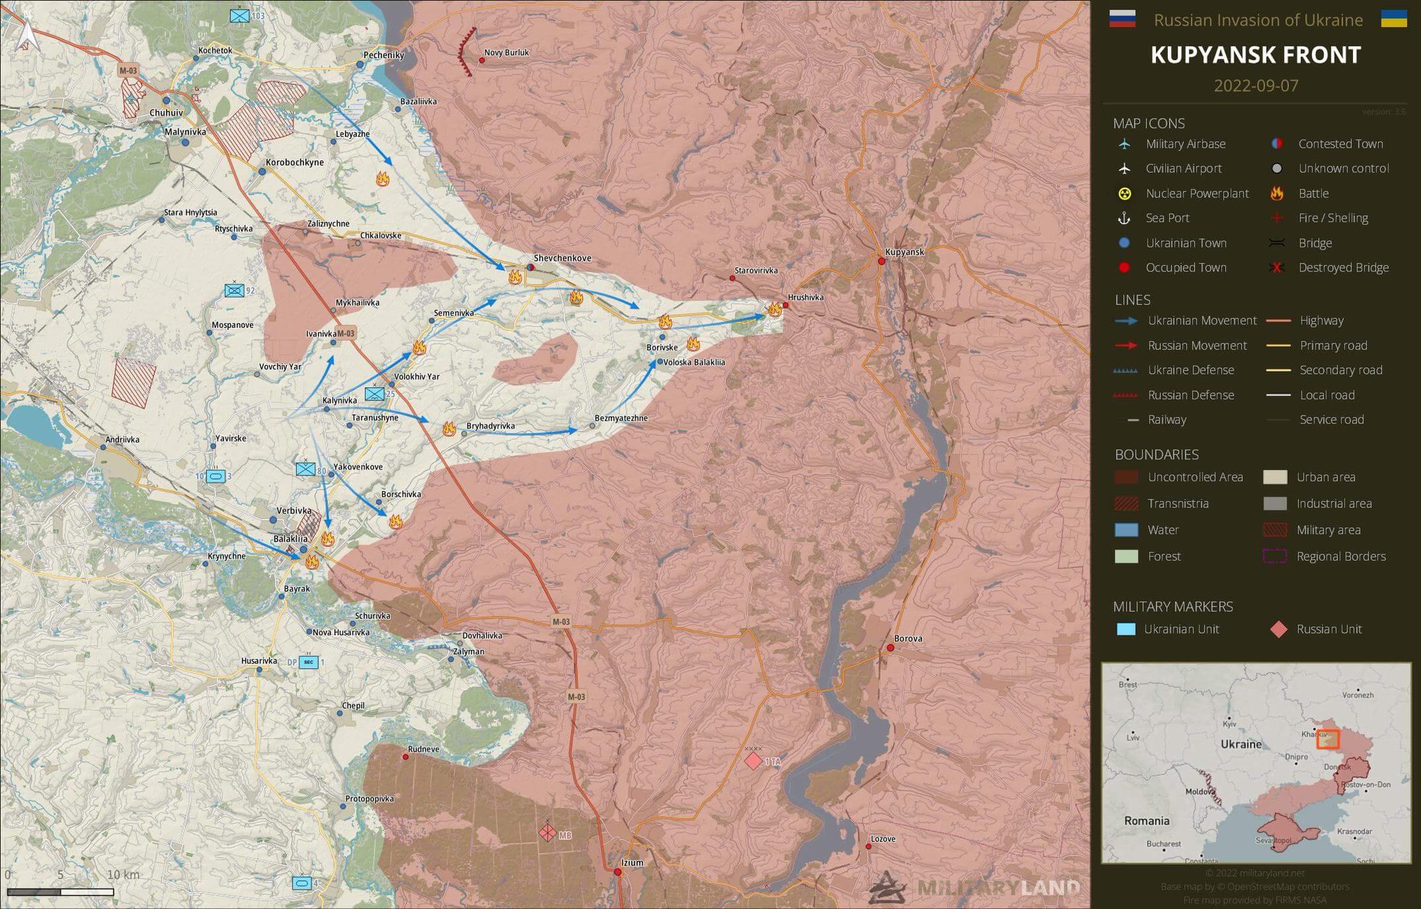Screen dimensions: 1421x909
Task: Click the Russian 1 TA unit diamond
Action: point(754,761)
